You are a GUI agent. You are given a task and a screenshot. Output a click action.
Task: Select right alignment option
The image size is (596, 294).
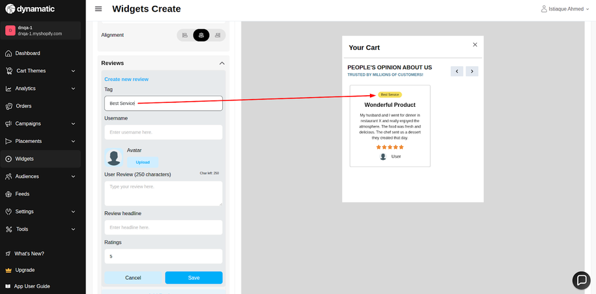218,35
